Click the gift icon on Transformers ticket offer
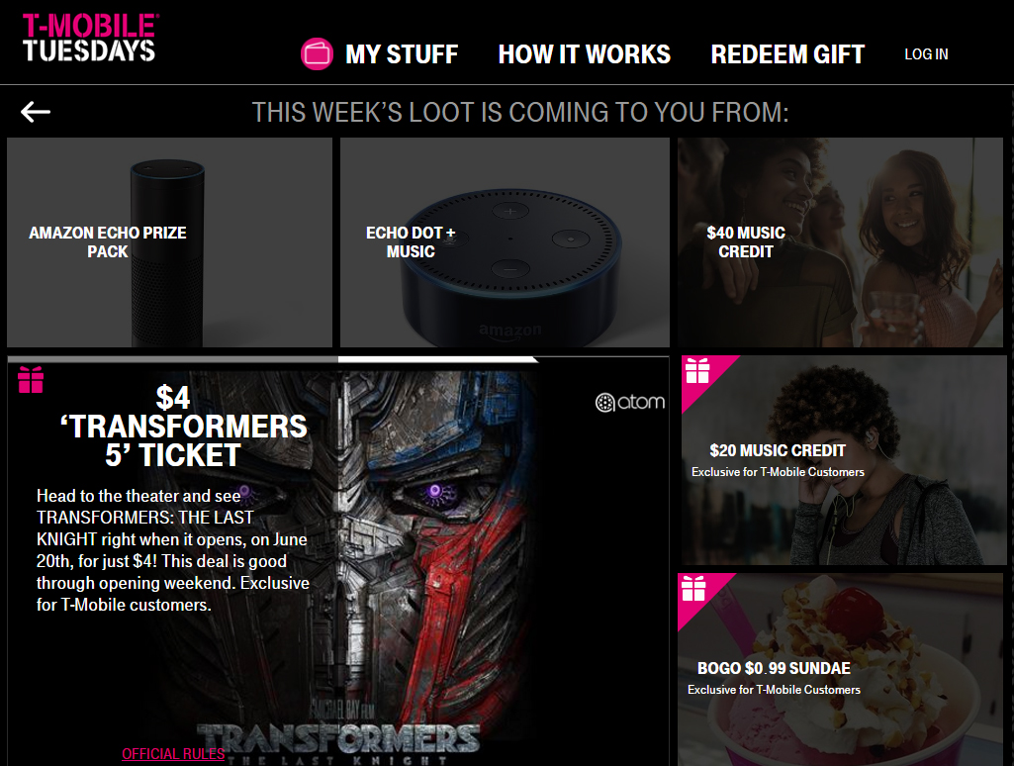 pos(31,380)
